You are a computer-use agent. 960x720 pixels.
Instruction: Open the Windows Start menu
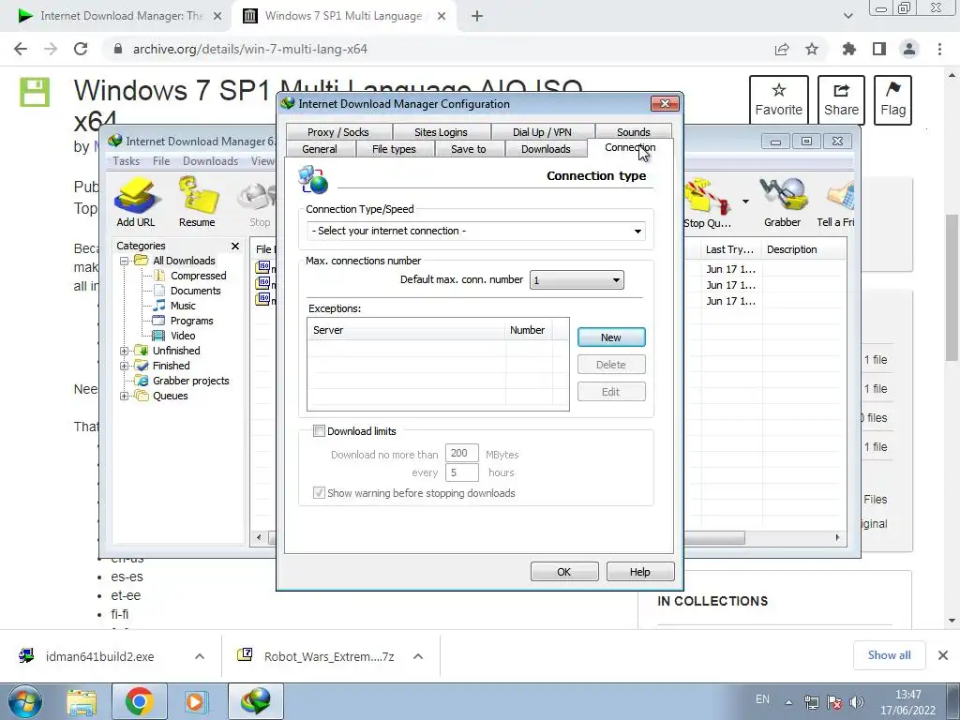tap(25, 701)
